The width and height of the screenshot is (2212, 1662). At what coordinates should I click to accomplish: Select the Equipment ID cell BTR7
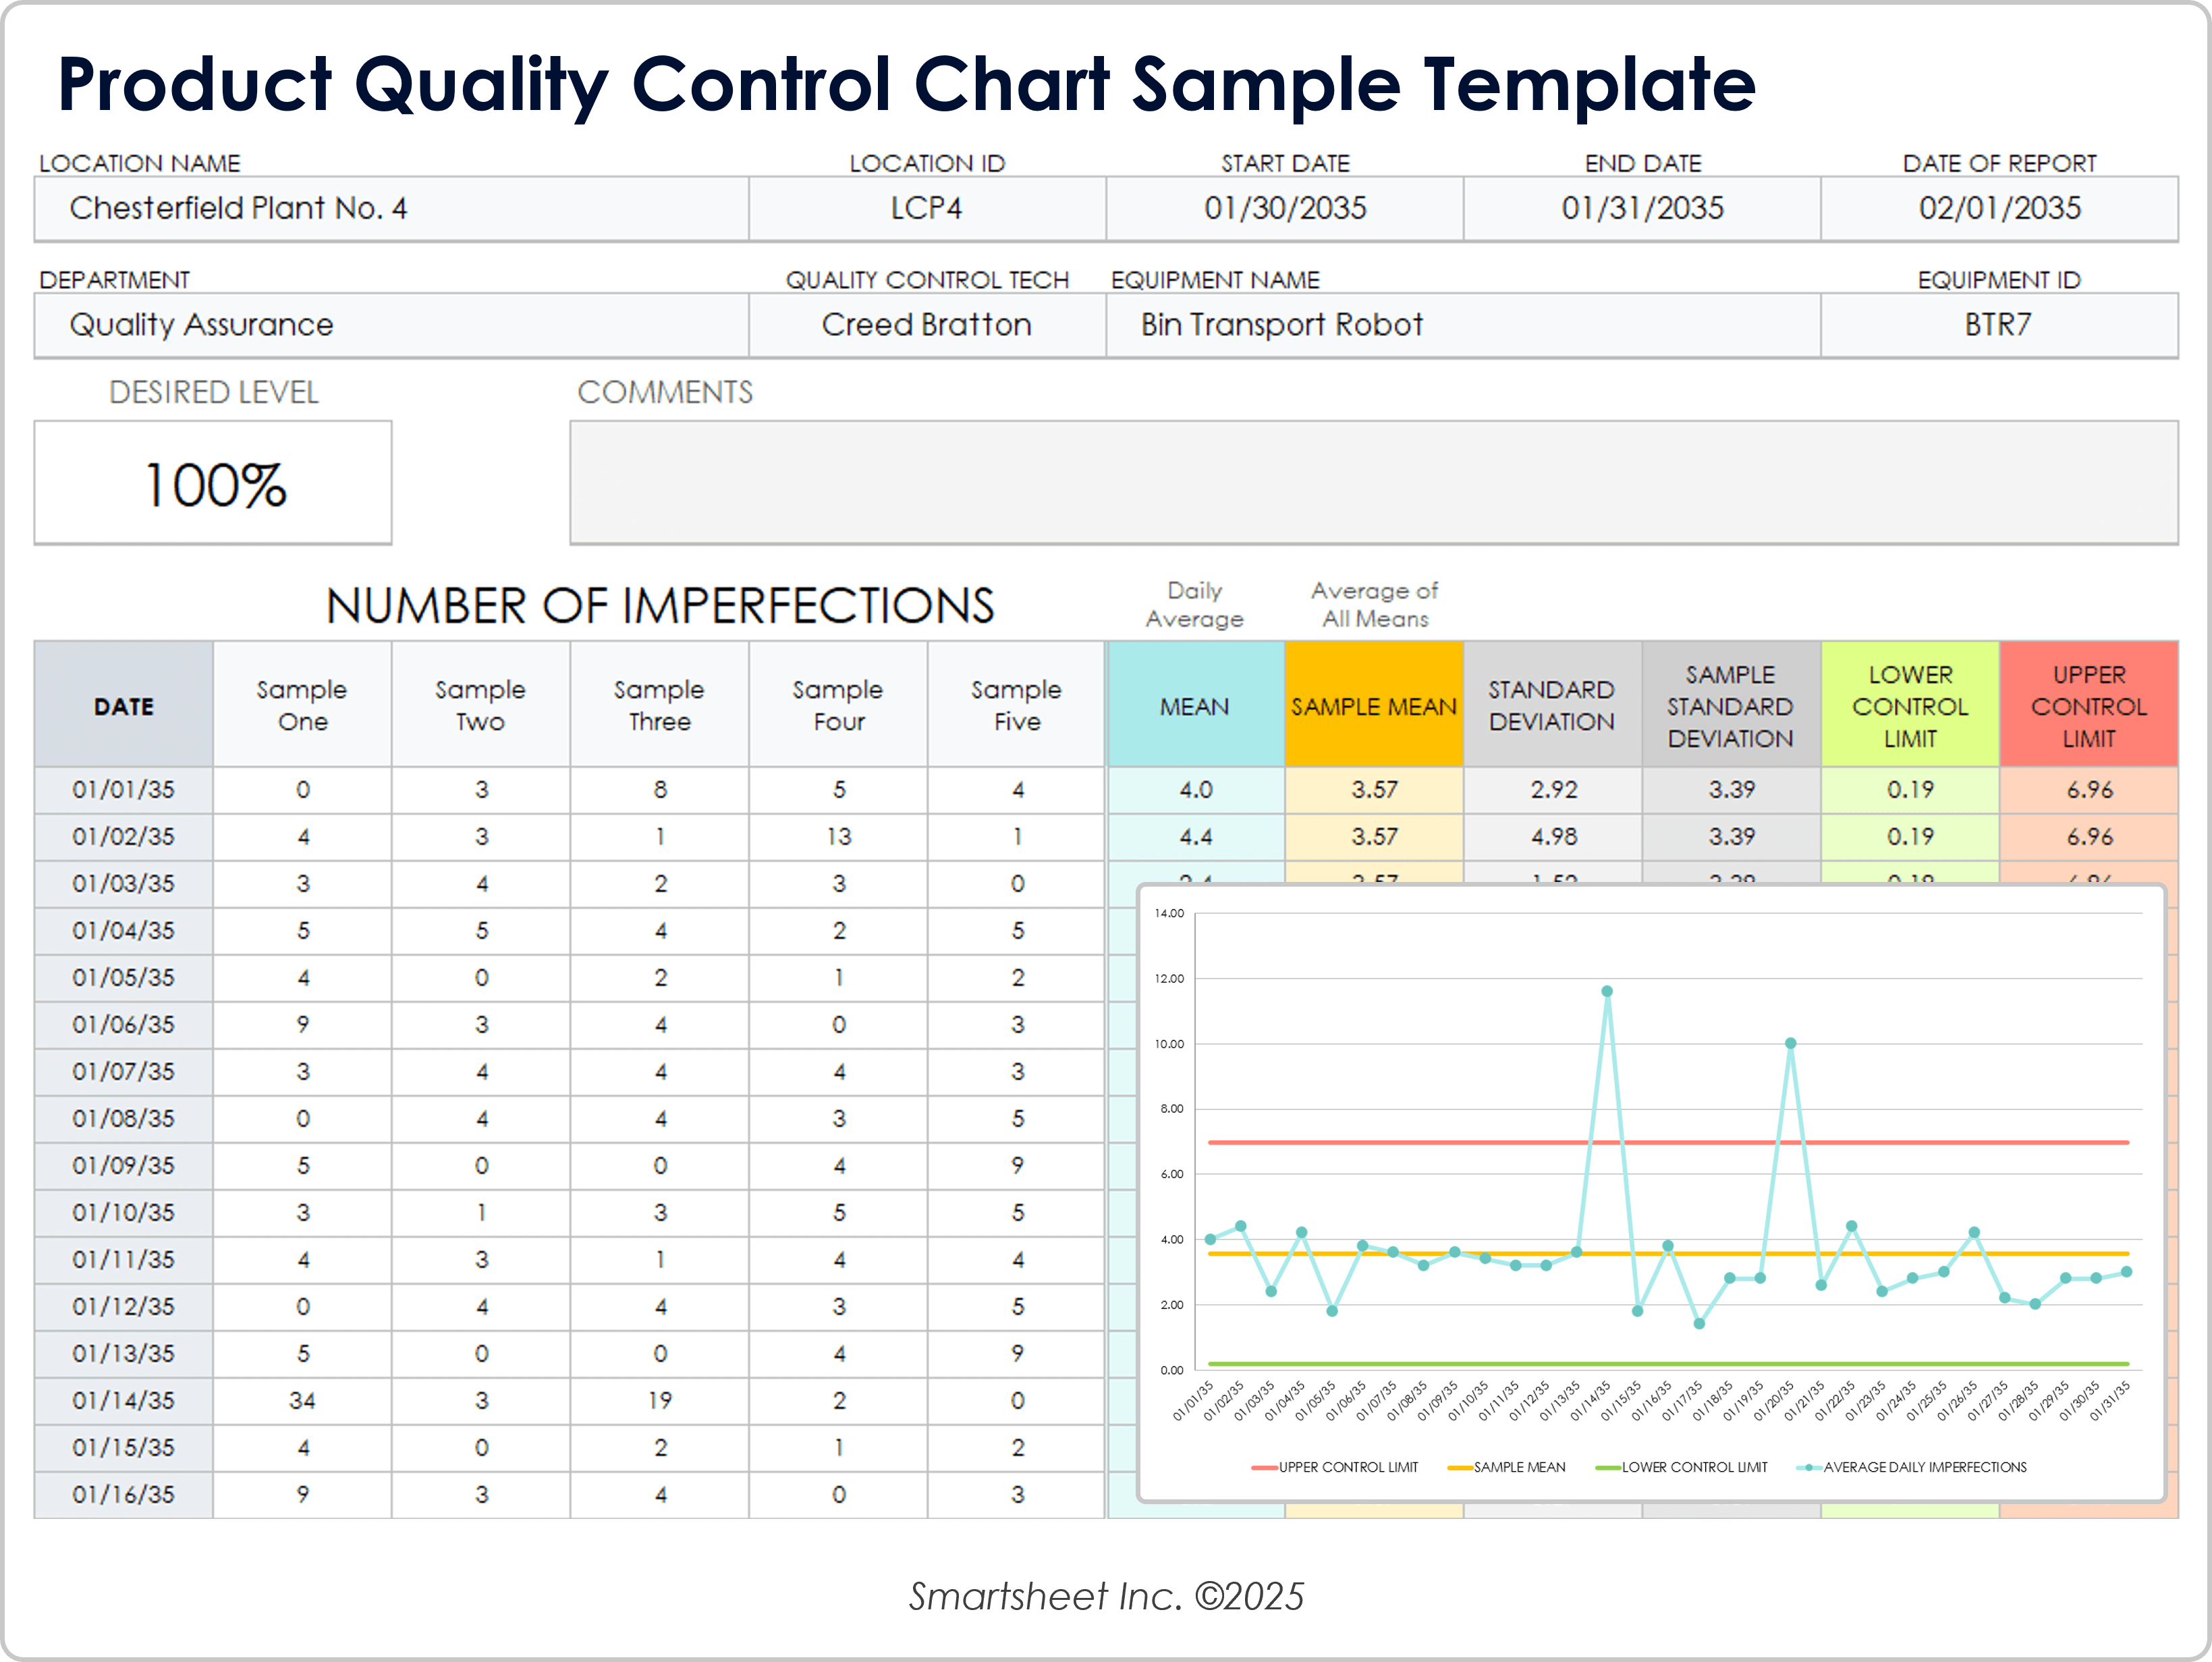2000,324
